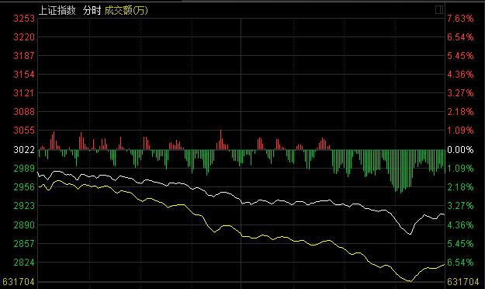Click the deepest green bar near the close
This screenshot has height=289, width=485.
pos(401,171)
